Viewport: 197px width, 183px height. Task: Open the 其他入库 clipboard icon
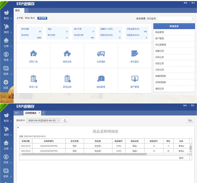(x=33, y=79)
